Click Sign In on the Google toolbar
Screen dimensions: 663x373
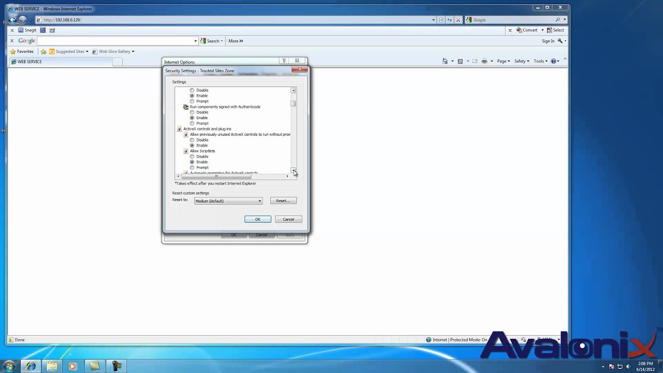pos(548,41)
